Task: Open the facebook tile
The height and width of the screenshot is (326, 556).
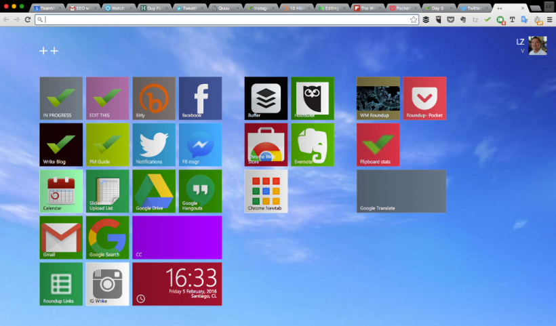Action: point(200,98)
